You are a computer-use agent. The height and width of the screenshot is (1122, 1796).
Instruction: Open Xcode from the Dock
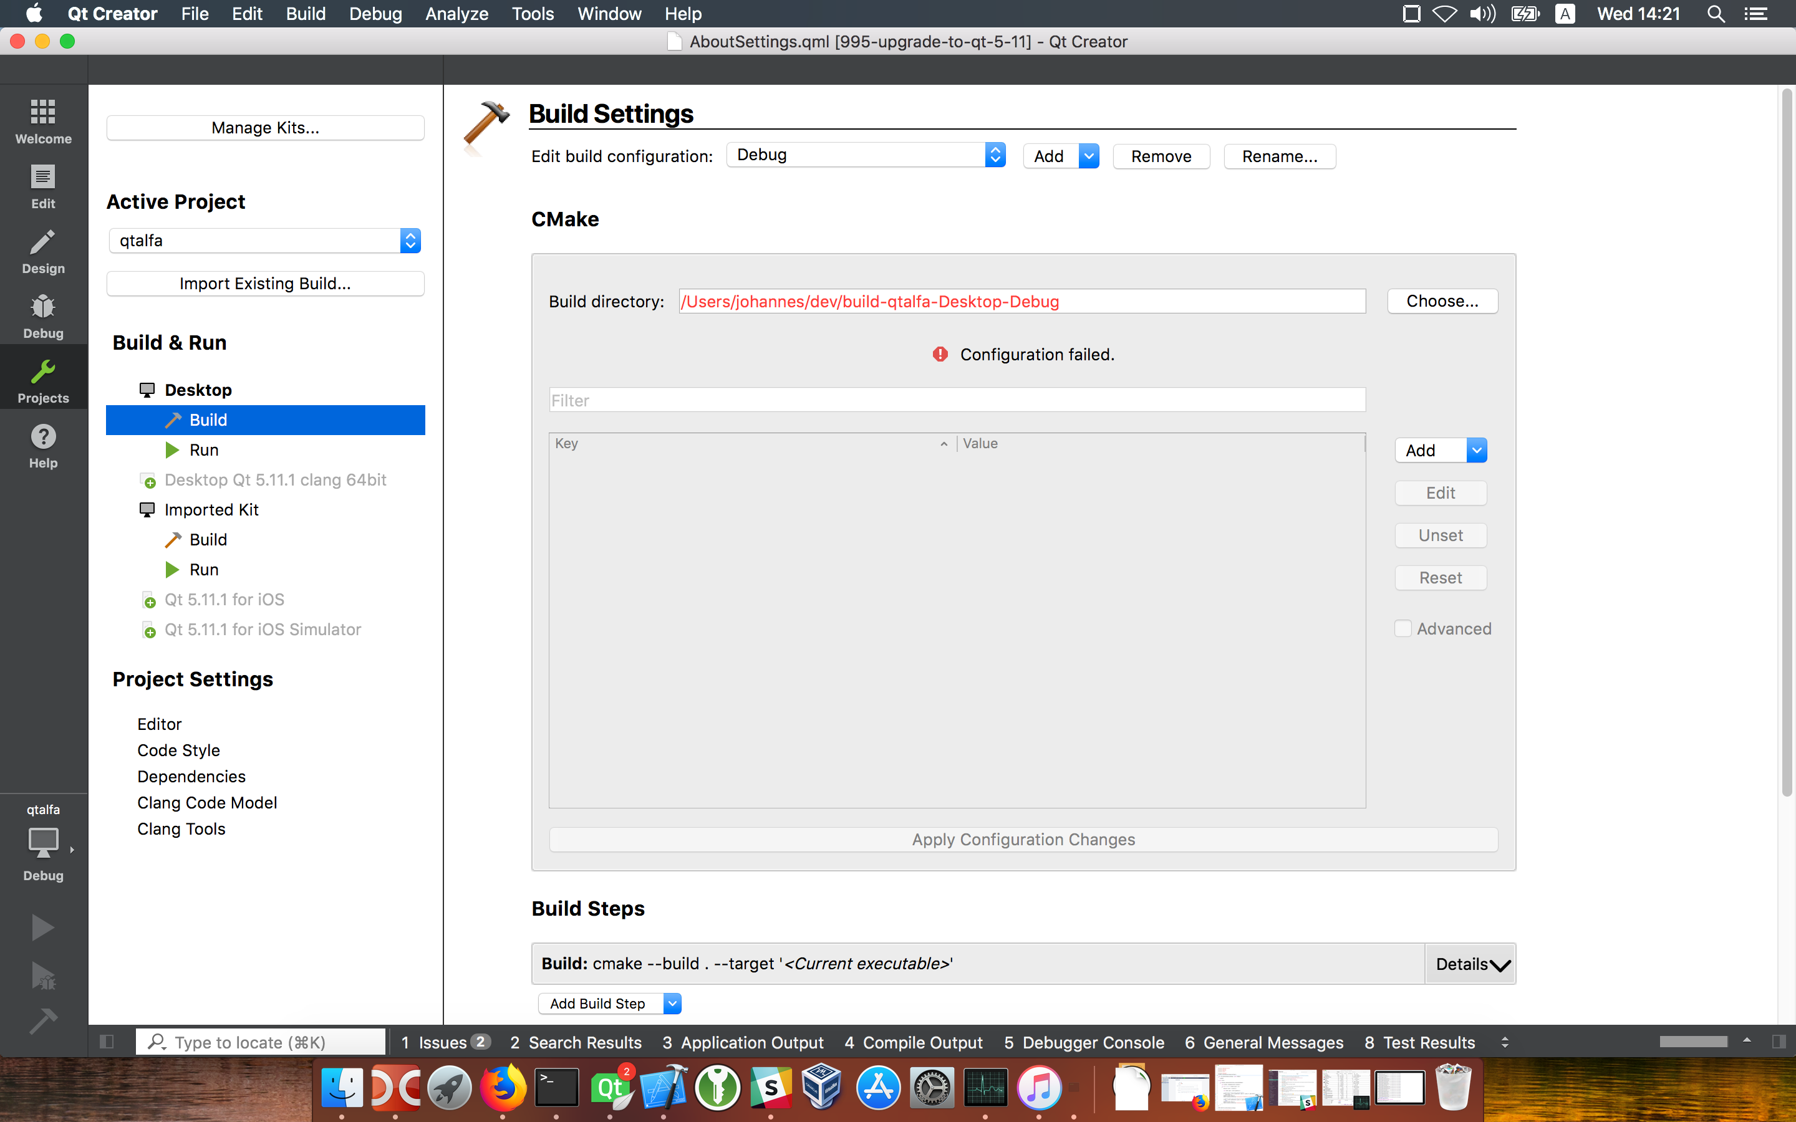[664, 1088]
